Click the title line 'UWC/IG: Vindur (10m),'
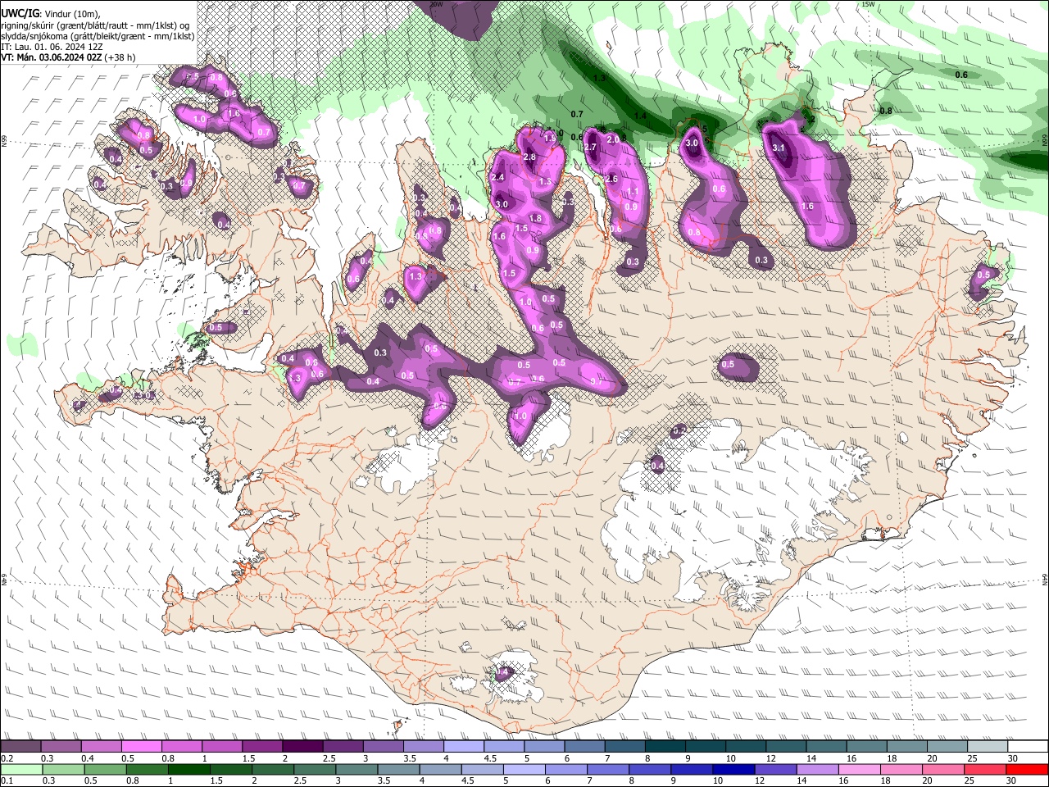Screen dimensions: 1049x787 click(x=51, y=14)
